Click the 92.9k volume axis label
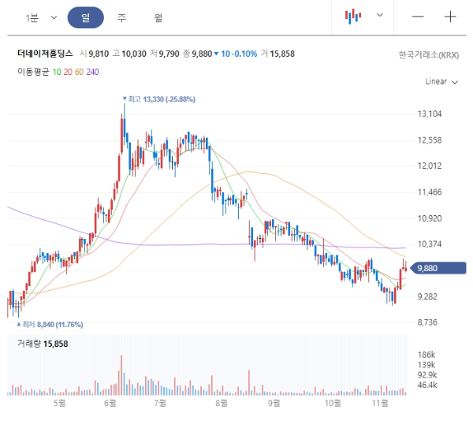Viewport: 473px width, 428px height. click(x=427, y=375)
